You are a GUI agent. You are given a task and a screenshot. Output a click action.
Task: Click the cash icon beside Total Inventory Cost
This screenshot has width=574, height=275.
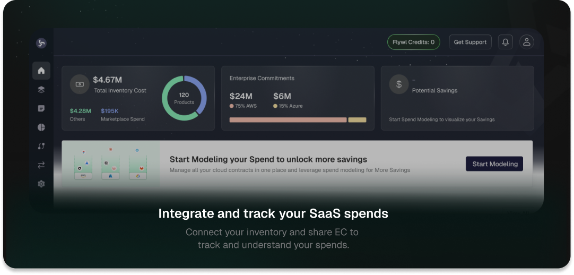click(80, 84)
